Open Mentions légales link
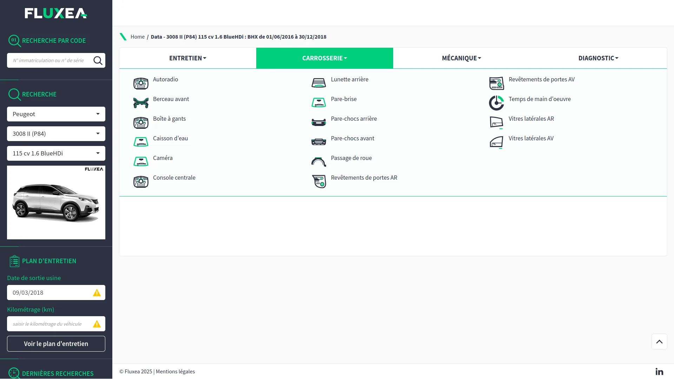Viewport: 674px width, 379px height. (175, 372)
